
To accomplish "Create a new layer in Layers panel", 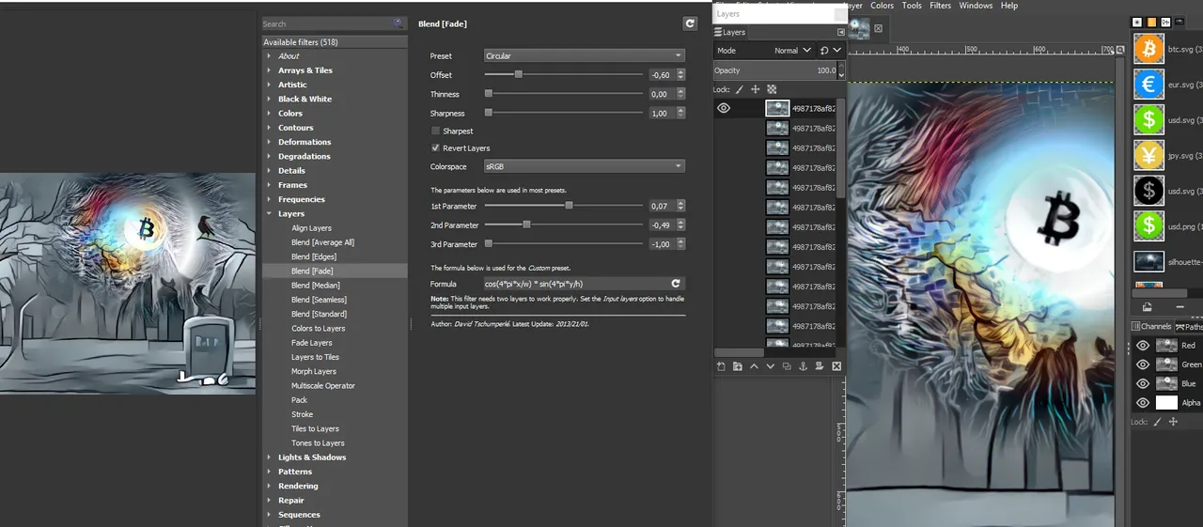I will tap(721, 366).
